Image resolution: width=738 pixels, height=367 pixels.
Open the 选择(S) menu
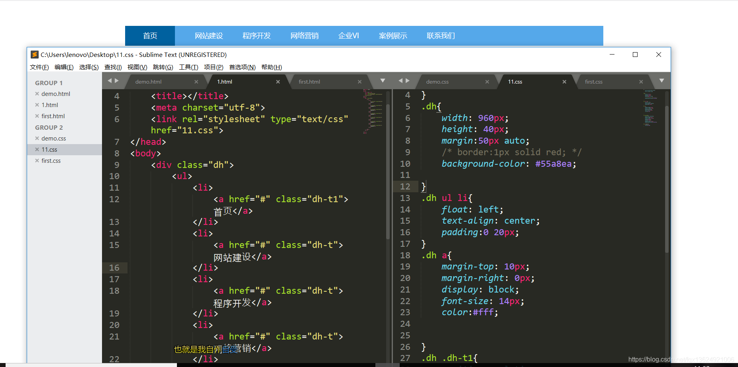(x=88, y=67)
